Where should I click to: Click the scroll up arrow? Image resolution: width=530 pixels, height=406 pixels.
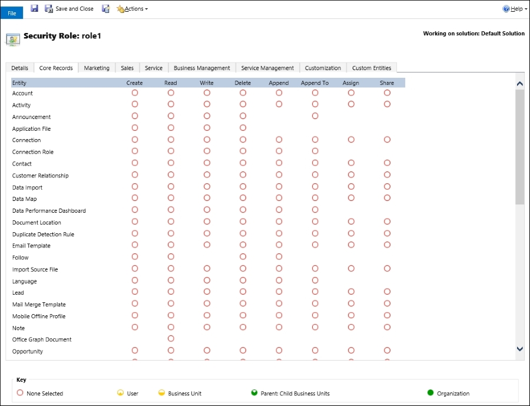click(520, 84)
